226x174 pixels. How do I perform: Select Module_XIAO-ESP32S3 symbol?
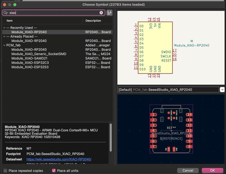point(57,67)
